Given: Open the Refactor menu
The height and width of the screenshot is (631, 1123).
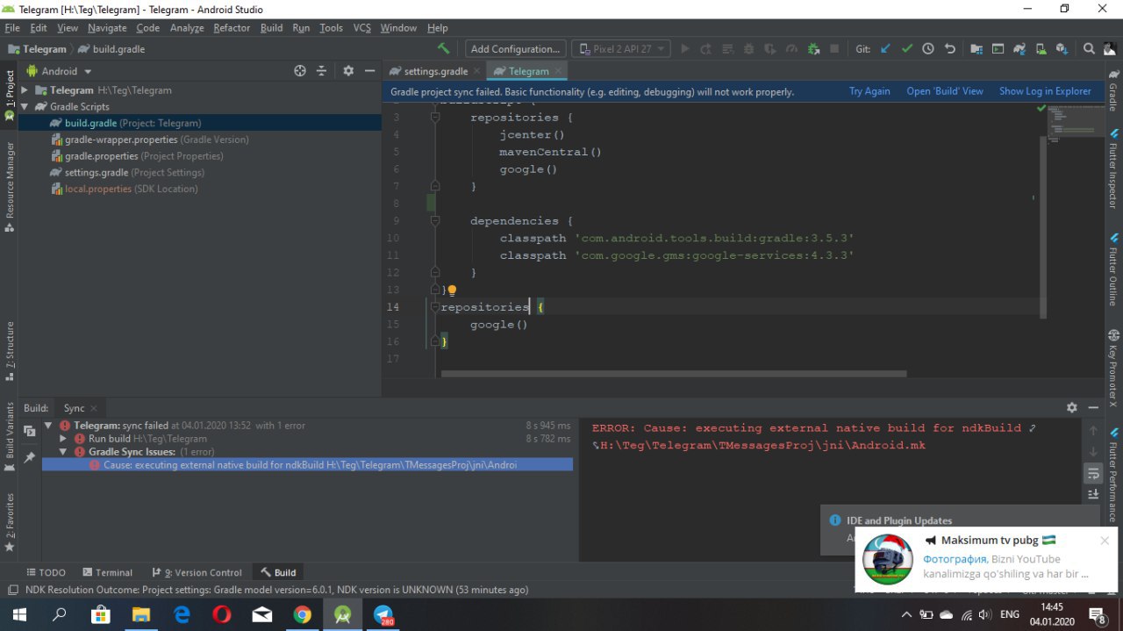Looking at the screenshot, I should coord(232,28).
